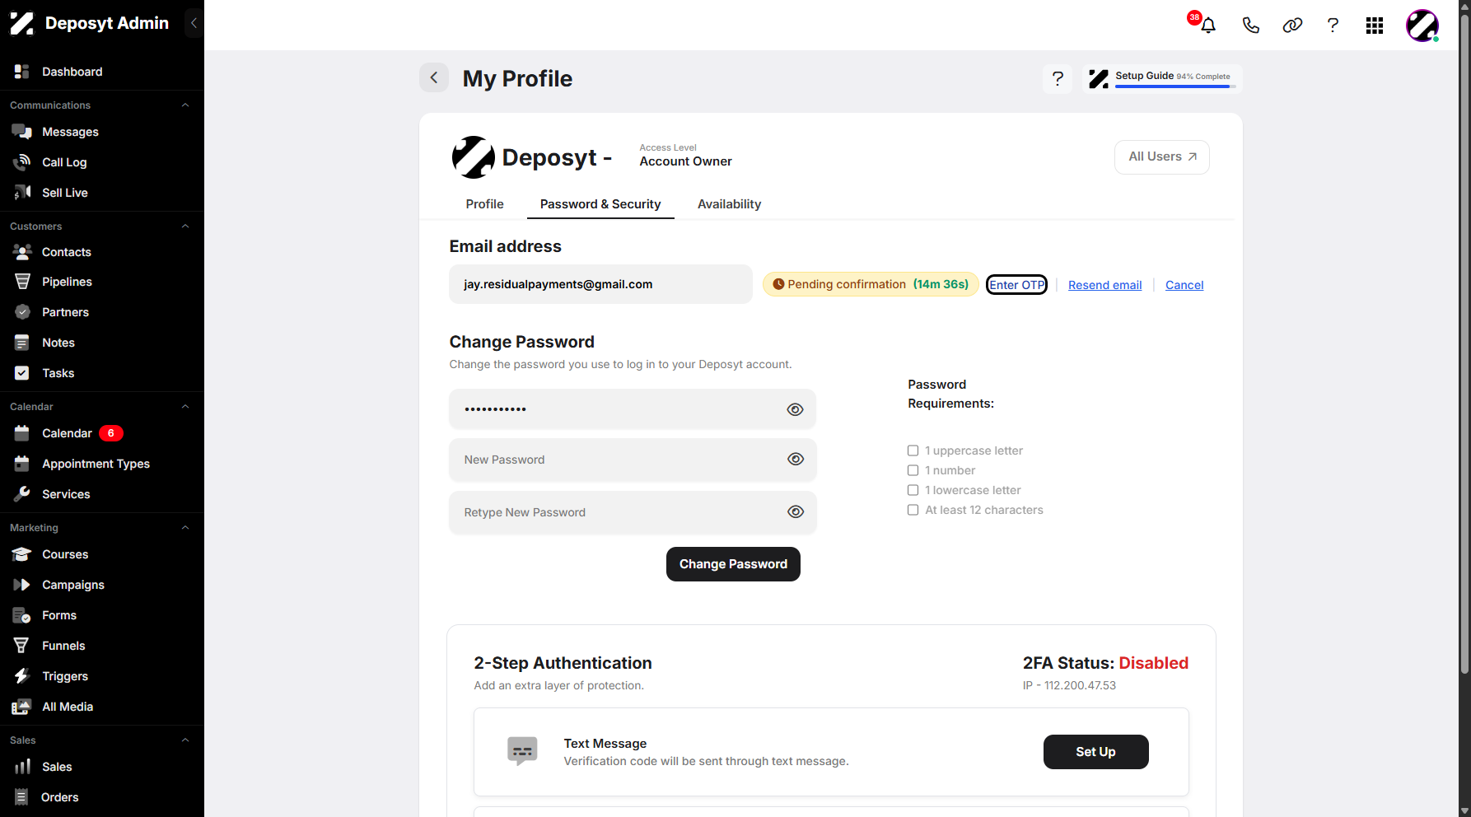
Task: Collapse the Calendar sidebar section
Action: pos(185,407)
